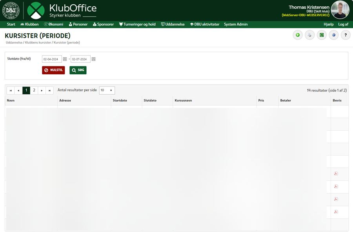Select page 2 in the pager
353x234 pixels.
[34, 90]
